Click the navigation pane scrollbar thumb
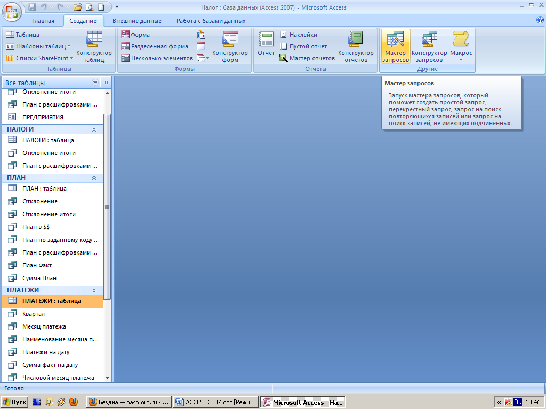The image size is (546, 409). tap(107, 207)
